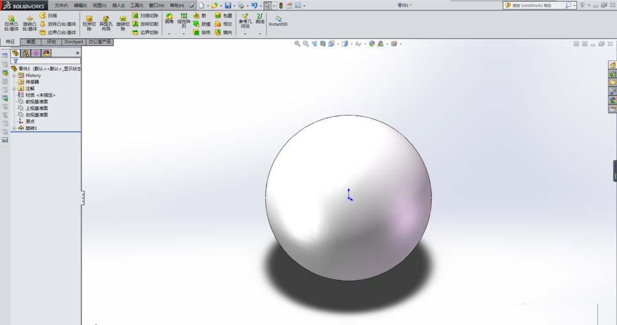Select the 扫描切除 swept cut tool
Screen dimensions: 617x325
(145, 15)
